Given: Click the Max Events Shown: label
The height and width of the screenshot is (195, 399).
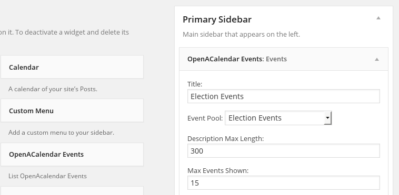Looking at the screenshot, I should click(x=218, y=171).
